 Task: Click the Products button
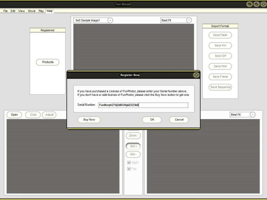[48, 62]
